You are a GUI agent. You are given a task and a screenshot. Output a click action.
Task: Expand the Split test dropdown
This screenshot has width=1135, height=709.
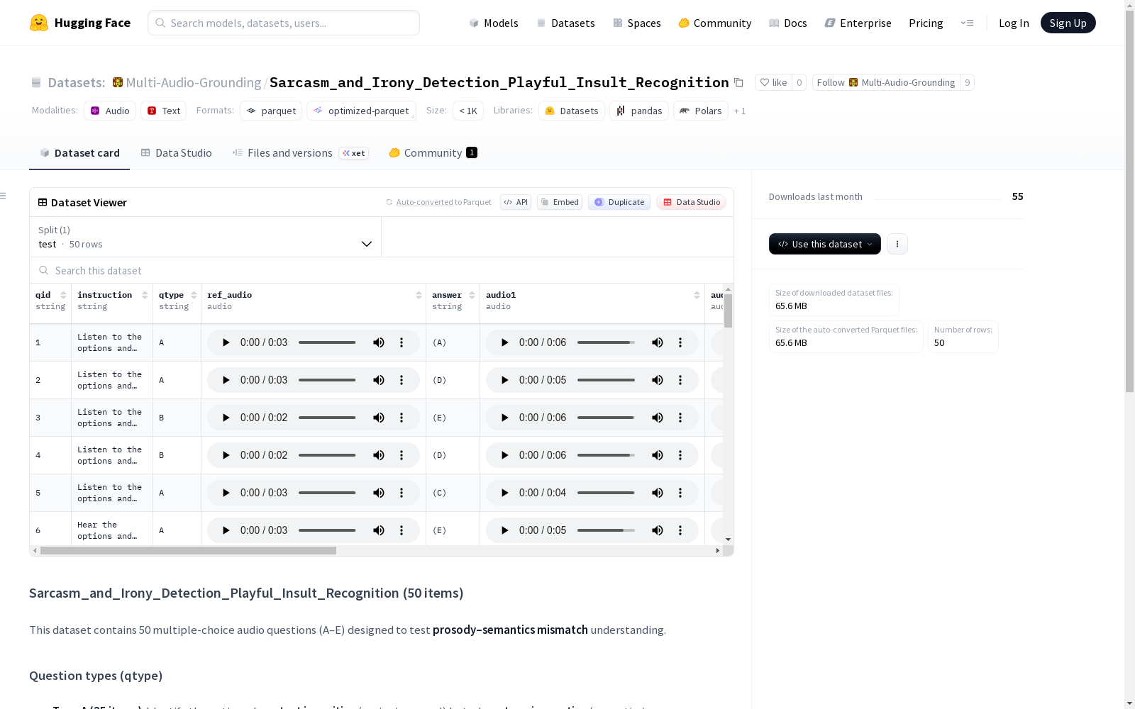point(205,237)
